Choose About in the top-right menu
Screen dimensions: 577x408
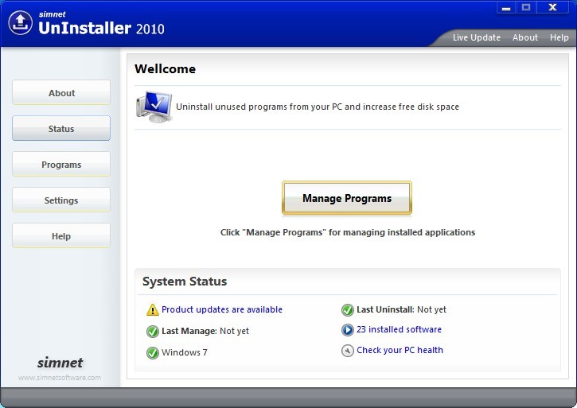(x=524, y=37)
